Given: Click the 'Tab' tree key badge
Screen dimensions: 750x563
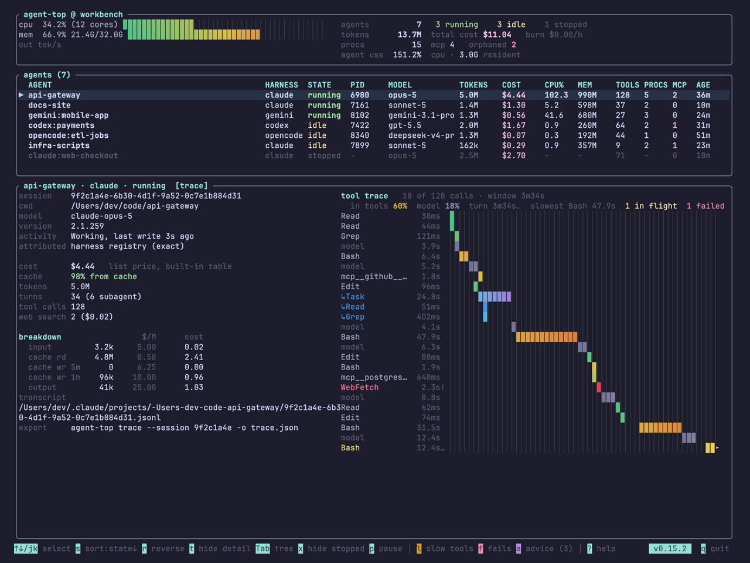Looking at the screenshot, I should point(262,549).
